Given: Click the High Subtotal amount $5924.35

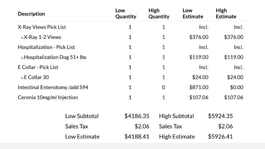Looking at the screenshot, I should click(220, 116).
